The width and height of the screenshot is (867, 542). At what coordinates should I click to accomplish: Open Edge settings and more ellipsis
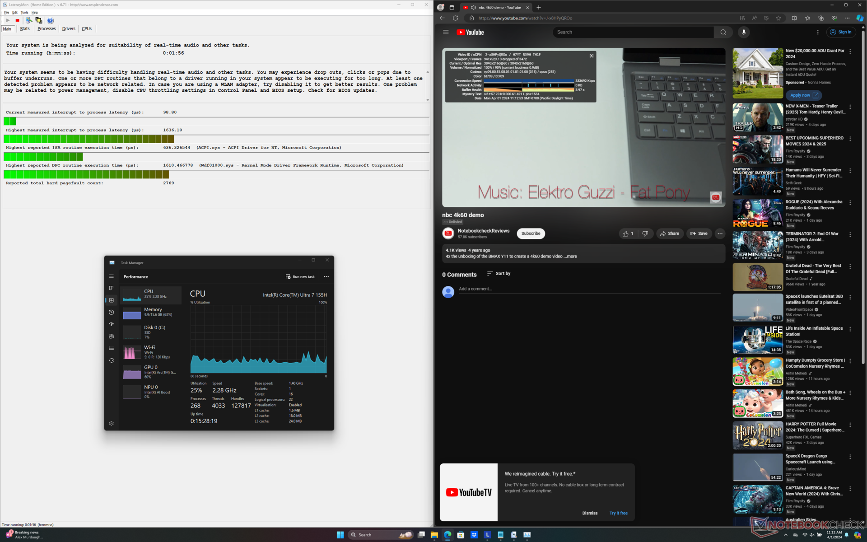tap(847, 18)
